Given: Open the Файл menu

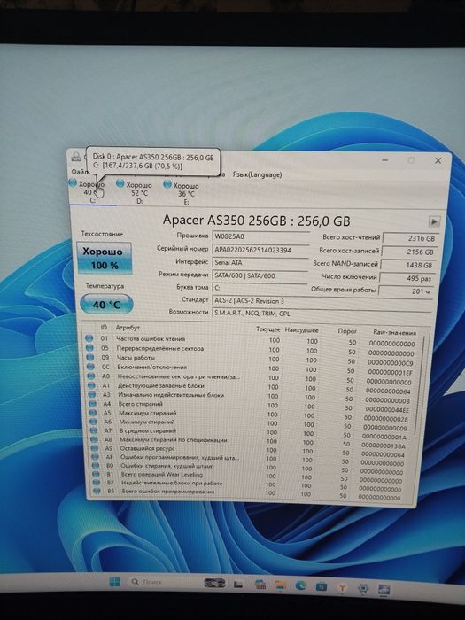Looking at the screenshot, I should coord(79,172).
